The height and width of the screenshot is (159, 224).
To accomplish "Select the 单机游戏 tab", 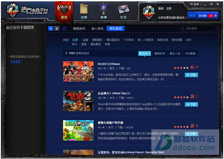I will coord(116,29).
